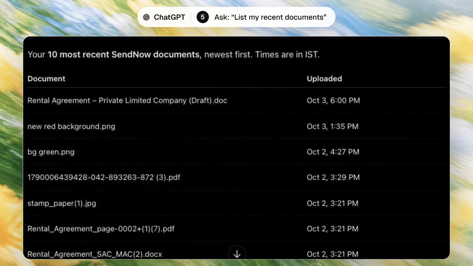Select Rental Agreement Private Limited Company (Draft).doc

point(127,100)
